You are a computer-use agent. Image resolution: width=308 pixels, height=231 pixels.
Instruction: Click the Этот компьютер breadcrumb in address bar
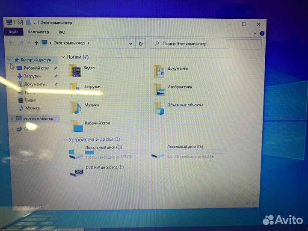click(x=69, y=43)
